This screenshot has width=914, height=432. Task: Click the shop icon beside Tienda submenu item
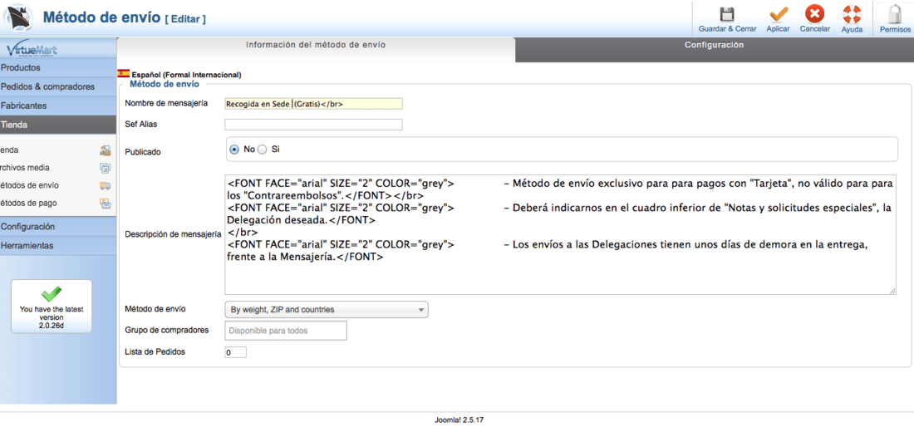(x=105, y=150)
